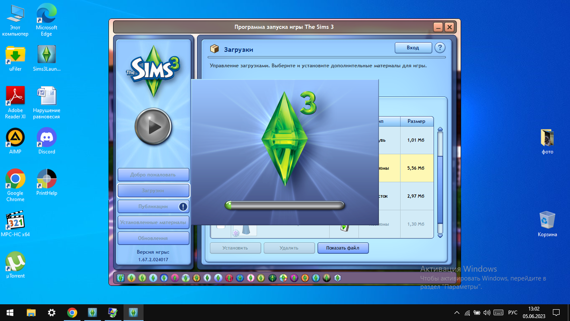Open Chrome from the taskbar

[72, 312]
